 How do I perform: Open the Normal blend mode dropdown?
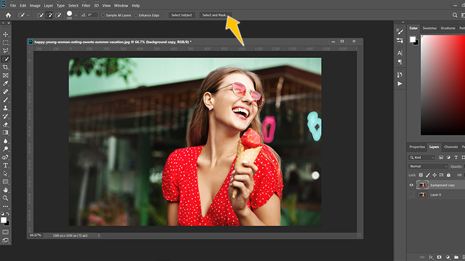point(428,166)
